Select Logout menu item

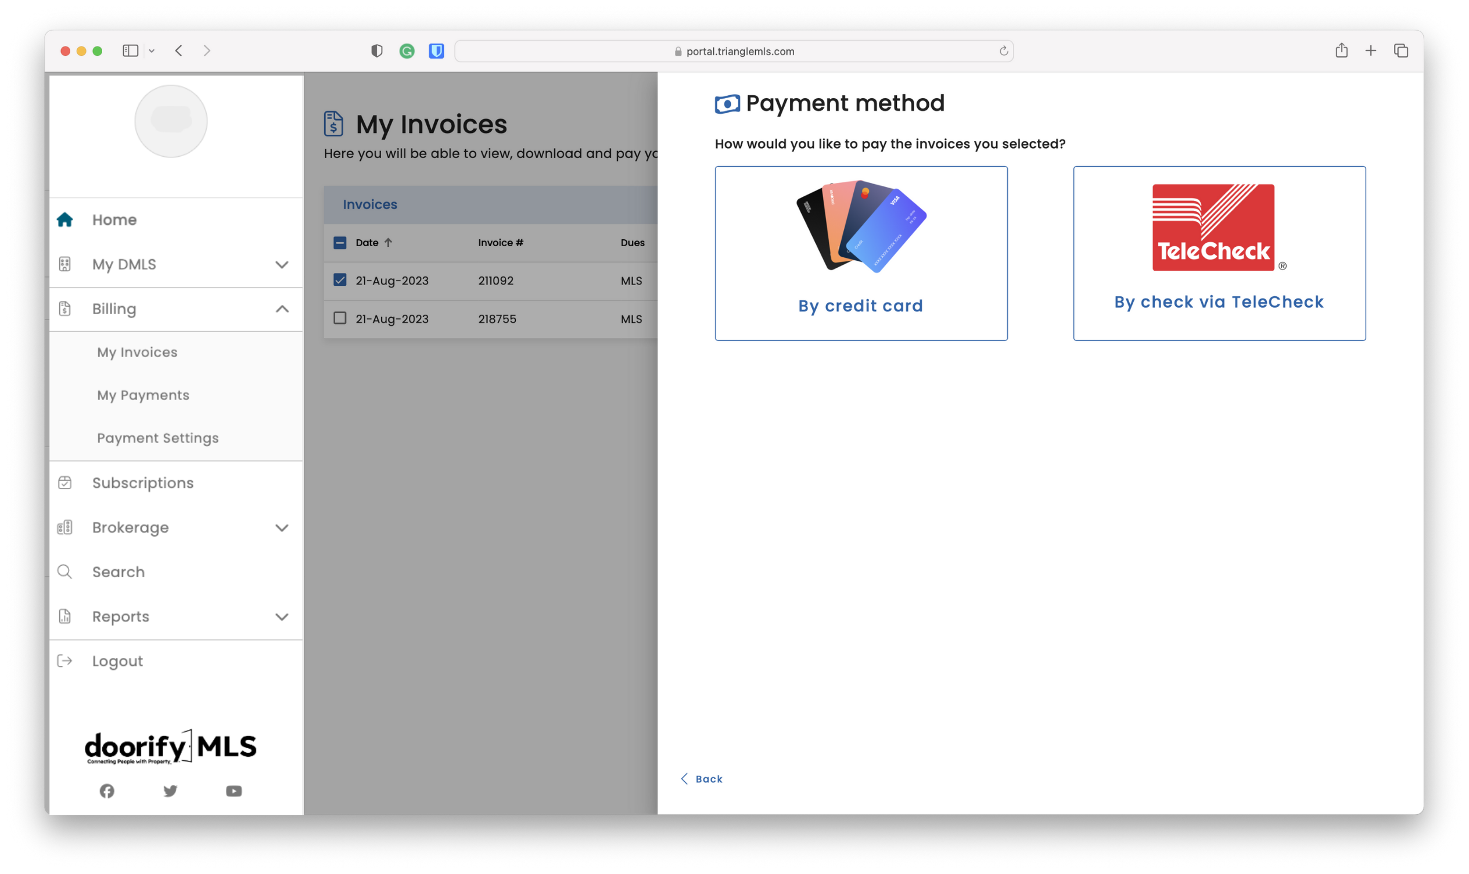[x=117, y=661]
